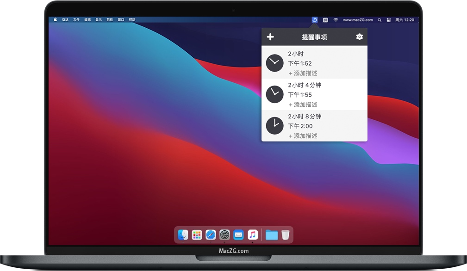Click the 周六 12:20 clock in menu bar

[406, 20]
